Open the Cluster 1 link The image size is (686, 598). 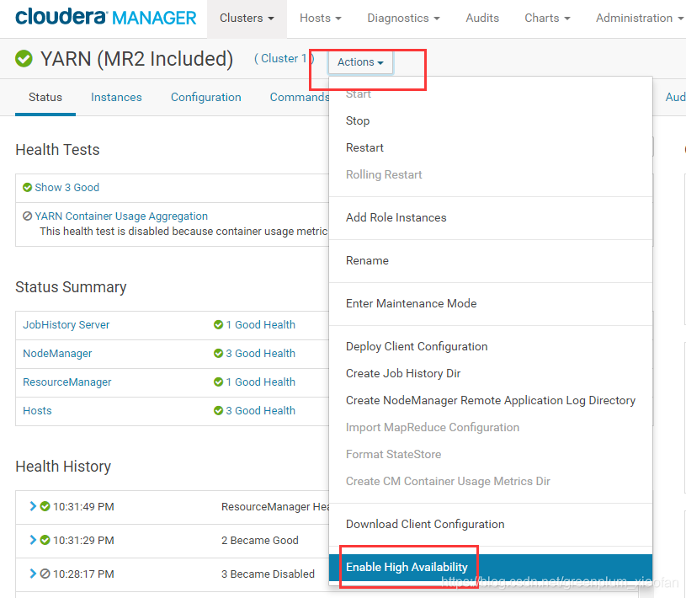(284, 58)
